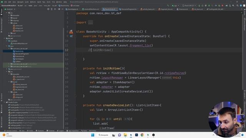Click the make project hammer icon

pyautogui.click(x=168, y=6)
